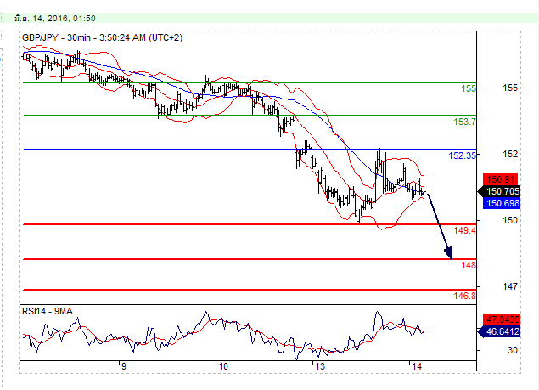539x390 pixels.
Task: Click the 'RSI14 - 9MA' indicator label
Action: pyautogui.click(x=48, y=312)
